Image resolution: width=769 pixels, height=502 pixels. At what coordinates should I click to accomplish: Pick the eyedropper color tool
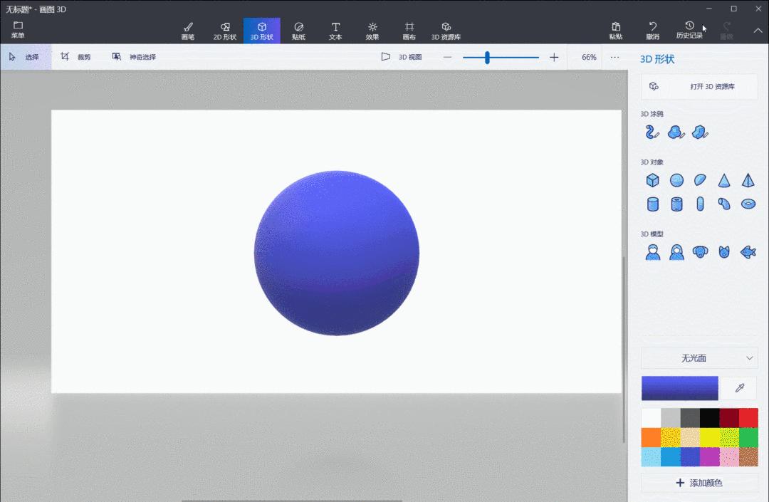tap(738, 388)
